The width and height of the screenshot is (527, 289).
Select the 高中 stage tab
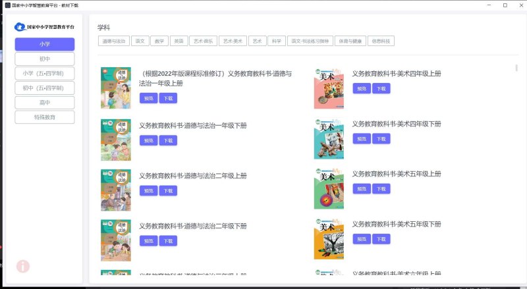(x=45, y=103)
